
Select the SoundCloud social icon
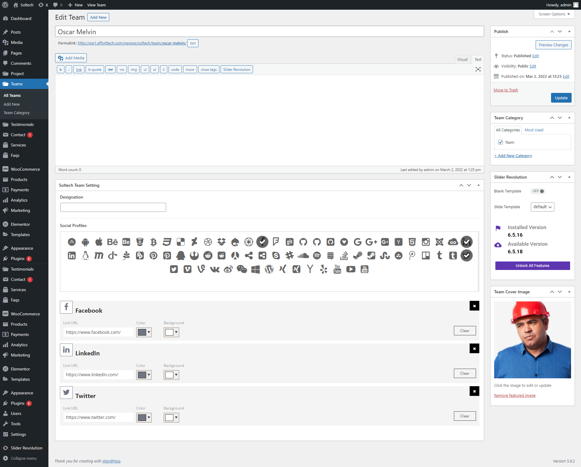(303, 255)
